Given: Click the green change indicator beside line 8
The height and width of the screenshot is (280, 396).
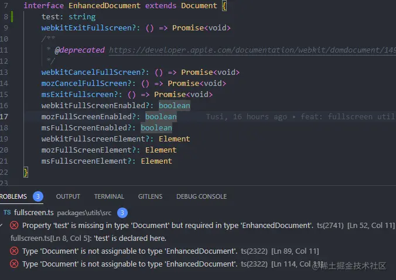Looking at the screenshot, I should (12, 16).
